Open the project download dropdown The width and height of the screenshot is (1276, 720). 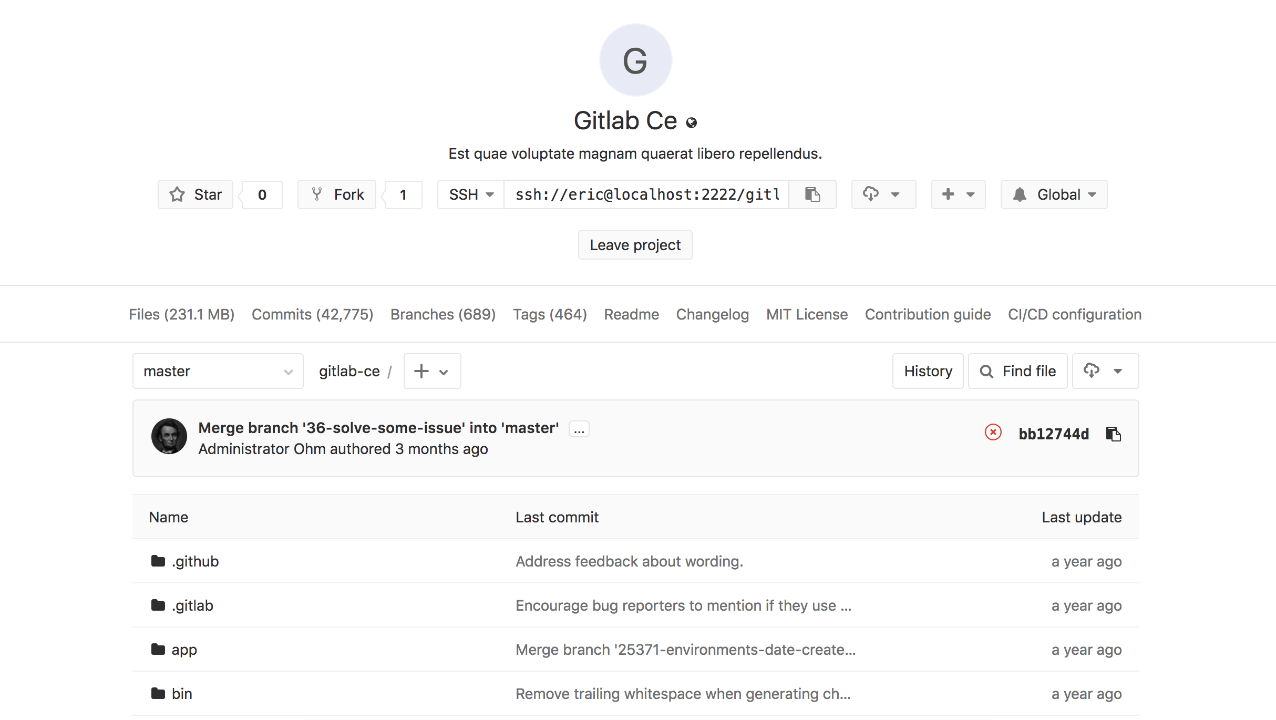(x=883, y=194)
